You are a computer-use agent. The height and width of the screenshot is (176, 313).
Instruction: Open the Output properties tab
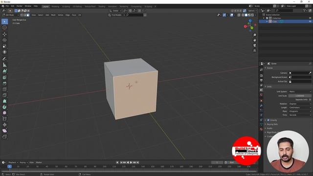click(x=261, y=80)
